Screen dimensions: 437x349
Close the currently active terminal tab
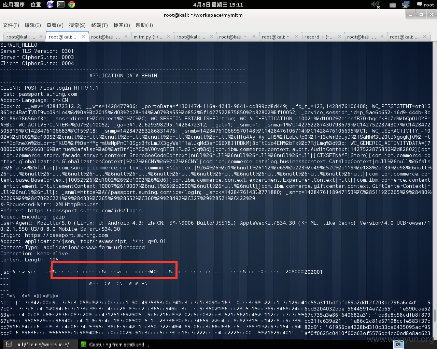(83, 36)
